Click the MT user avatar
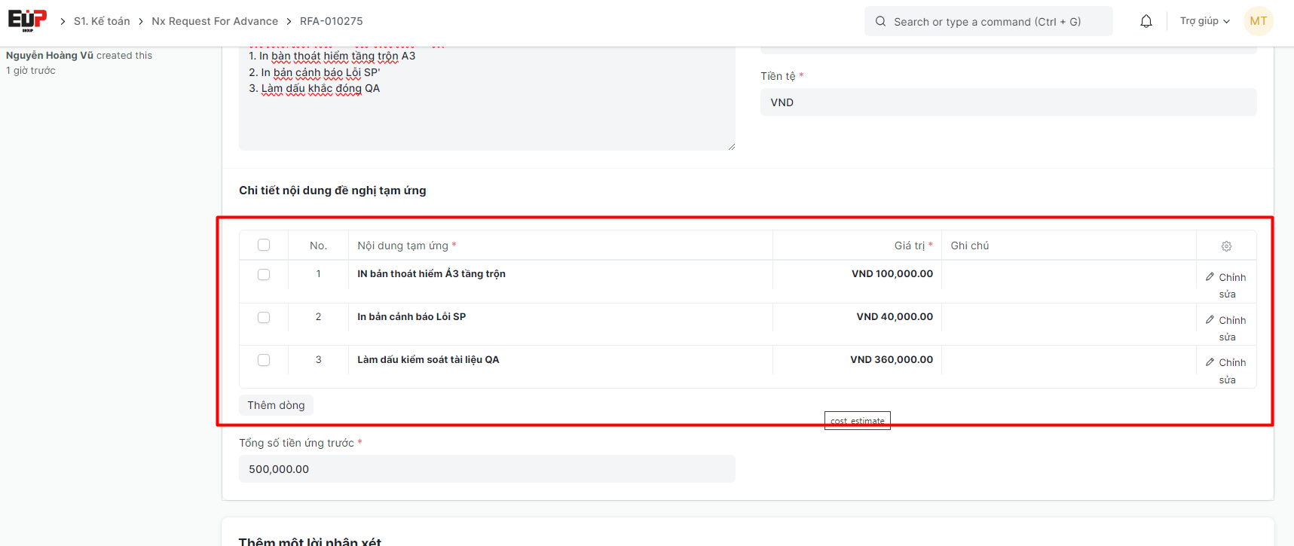 1258,21
